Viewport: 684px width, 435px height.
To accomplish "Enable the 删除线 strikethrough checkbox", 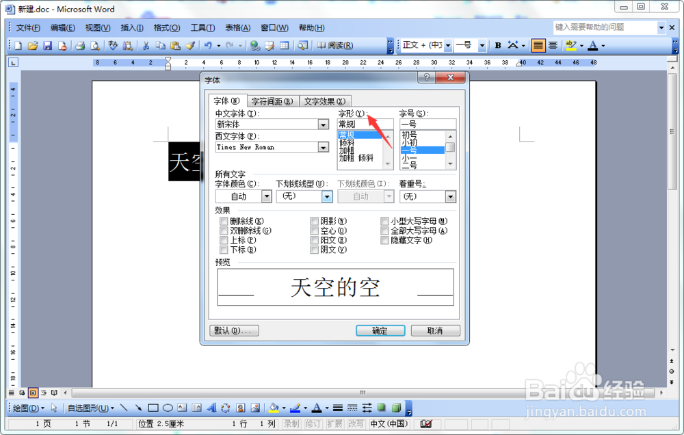I will coord(224,221).
